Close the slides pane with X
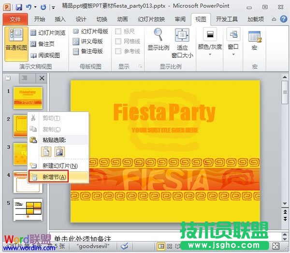 click(x=42, y=78)
